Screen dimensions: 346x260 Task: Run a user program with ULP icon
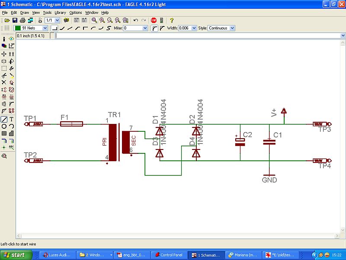84,20
